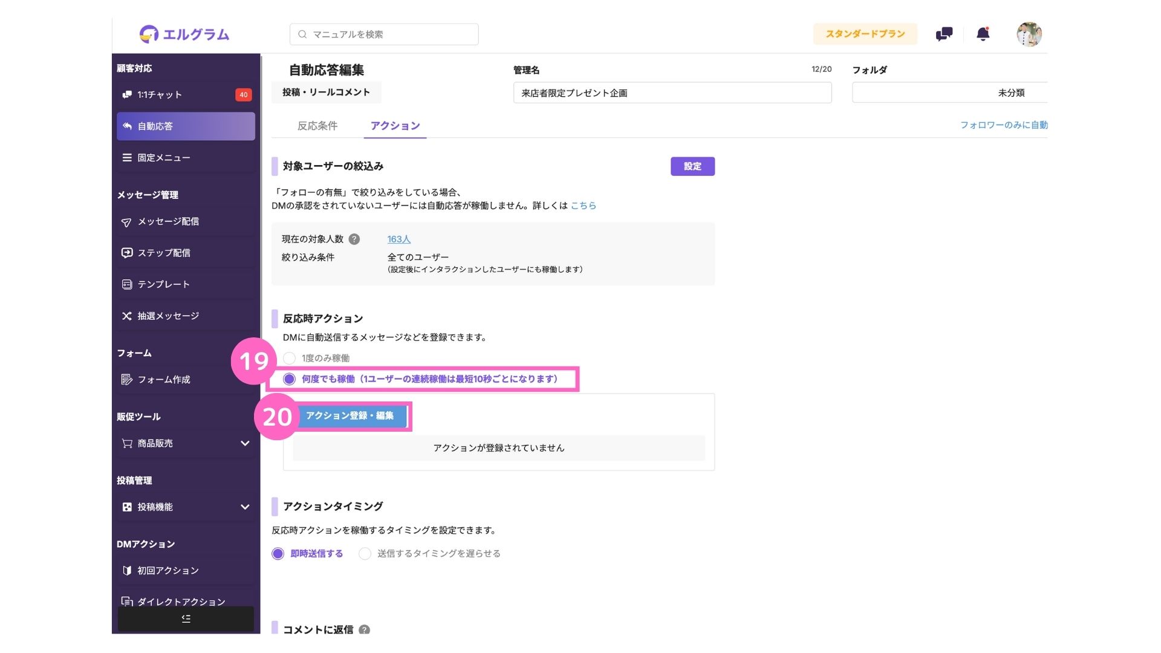Expand 投稿機能 chevron

245,507
